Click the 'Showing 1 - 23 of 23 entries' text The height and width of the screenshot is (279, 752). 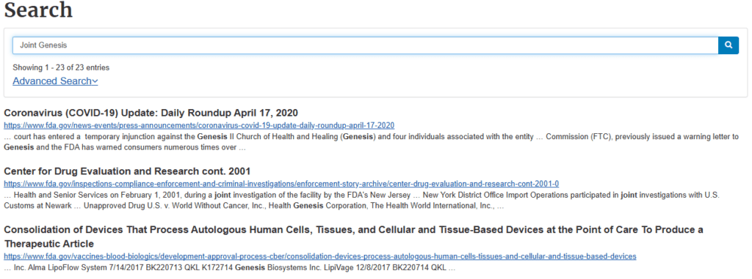coord(61,67)
